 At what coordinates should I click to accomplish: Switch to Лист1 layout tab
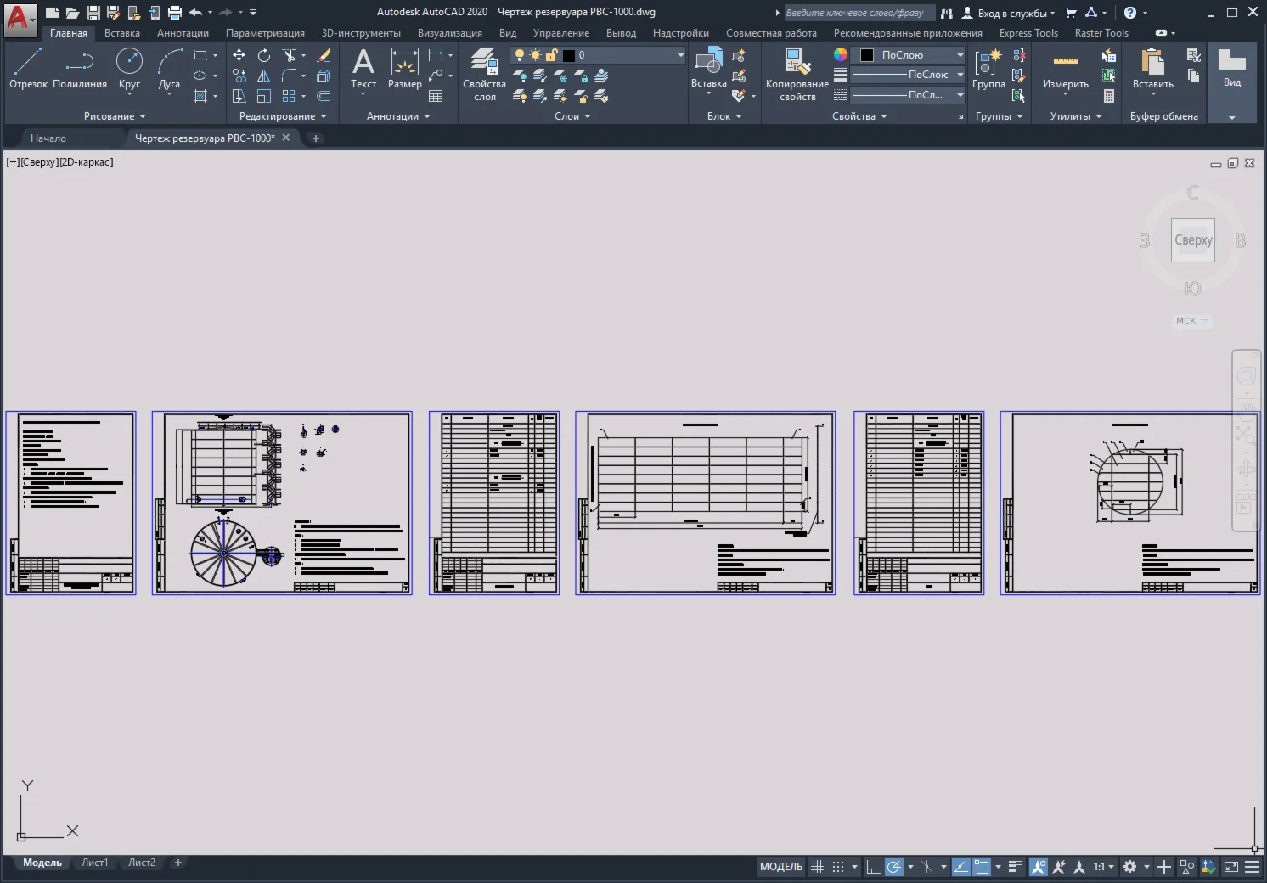point(94,863)
